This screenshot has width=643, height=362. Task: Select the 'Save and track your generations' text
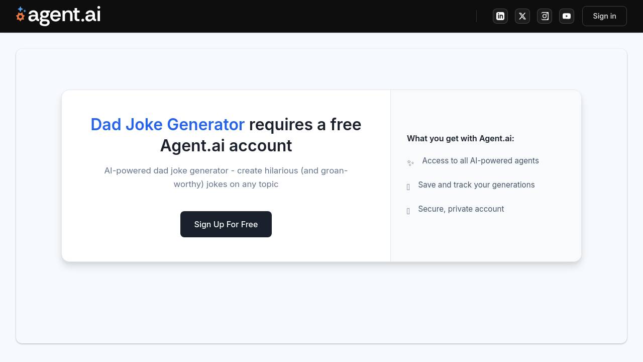[x=476, y=185]
